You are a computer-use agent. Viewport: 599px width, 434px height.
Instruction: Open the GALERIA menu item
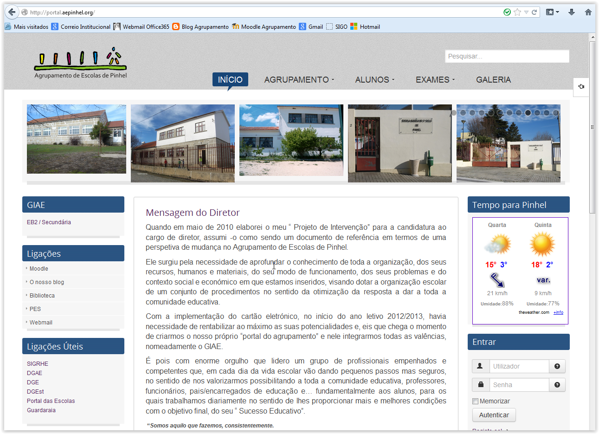(x=493, y=80)
